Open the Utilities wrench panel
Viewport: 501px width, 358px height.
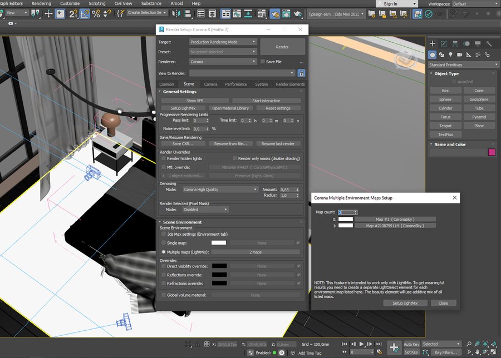tap(489, 43)
